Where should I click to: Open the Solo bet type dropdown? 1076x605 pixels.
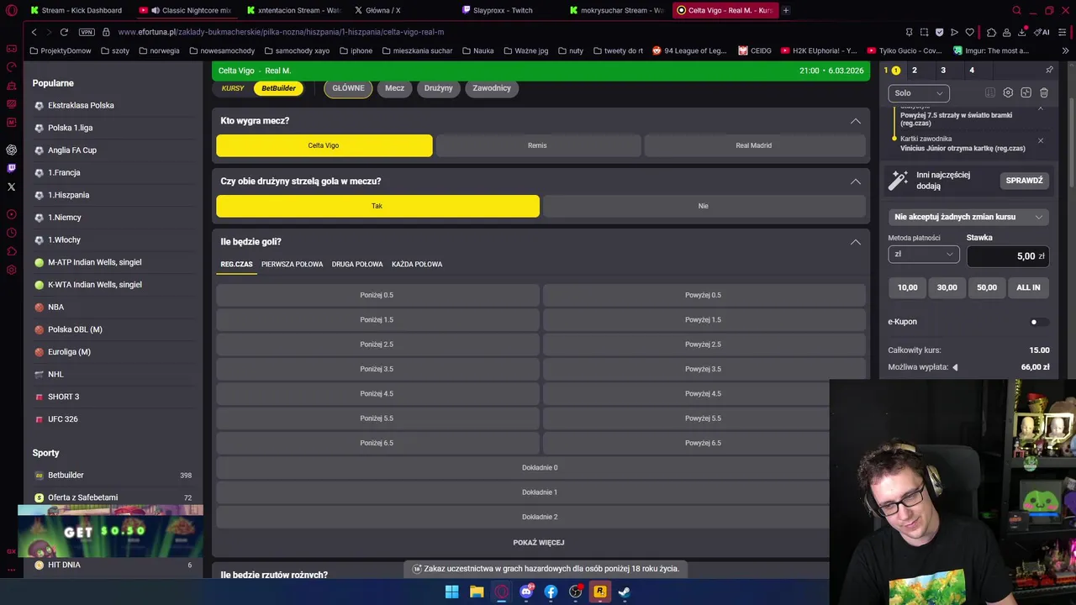tap(919, 93)
